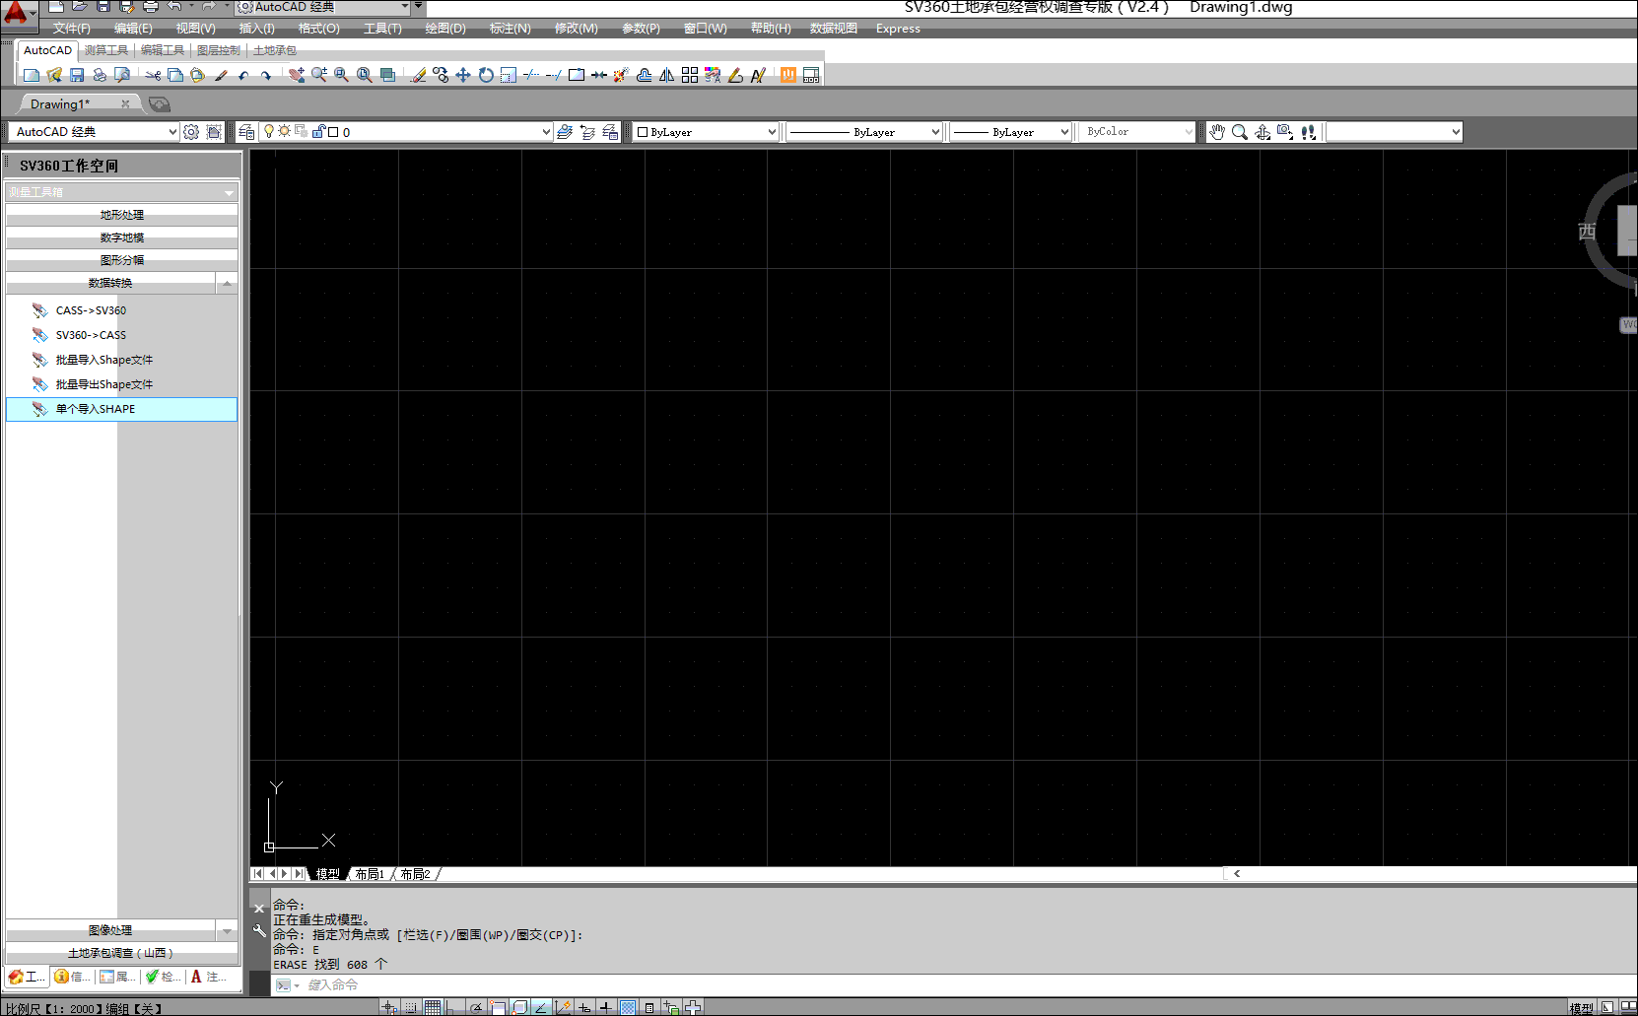Click the Rotate tool icon
This screenshot has height=1016, width=1638.
486,75
